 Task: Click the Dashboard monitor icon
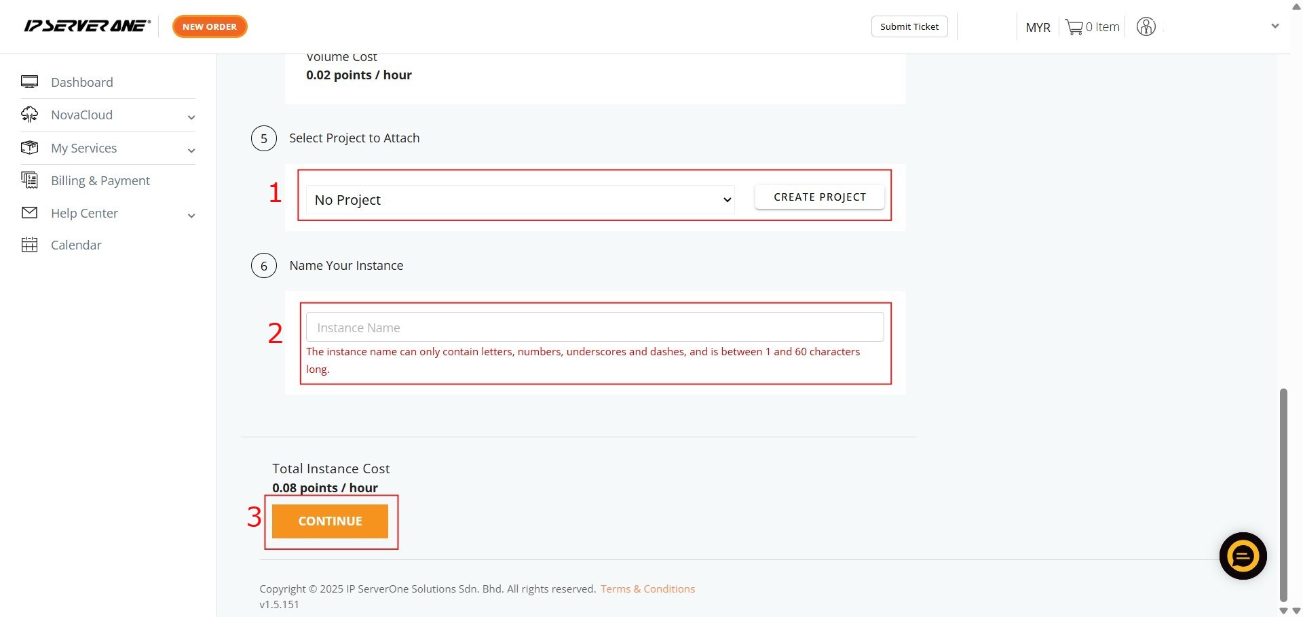coord(29,82)
